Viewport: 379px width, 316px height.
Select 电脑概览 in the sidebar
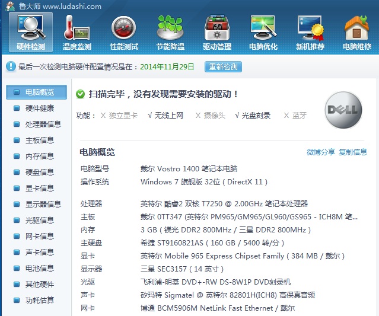(x=39, y=92)
